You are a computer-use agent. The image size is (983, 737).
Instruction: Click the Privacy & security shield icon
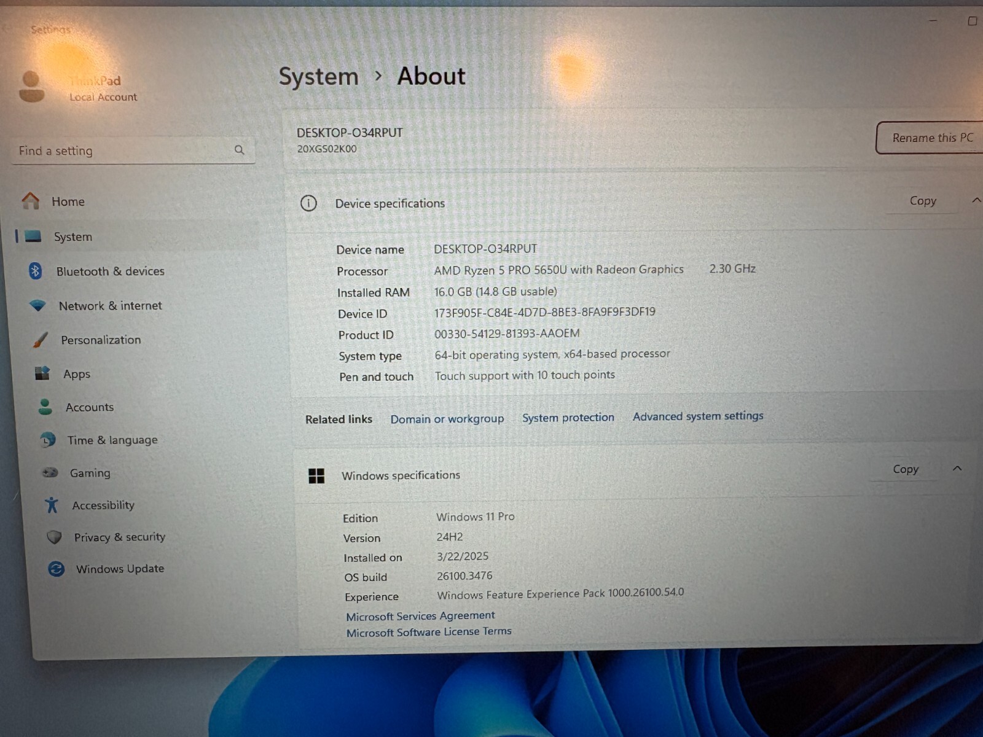54,537
